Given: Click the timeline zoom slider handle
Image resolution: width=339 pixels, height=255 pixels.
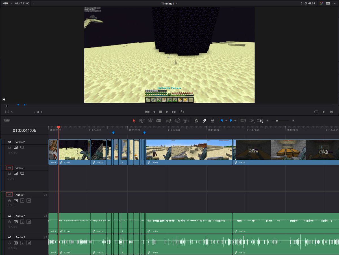Looking at the screenshot, I should coord(277,121).
